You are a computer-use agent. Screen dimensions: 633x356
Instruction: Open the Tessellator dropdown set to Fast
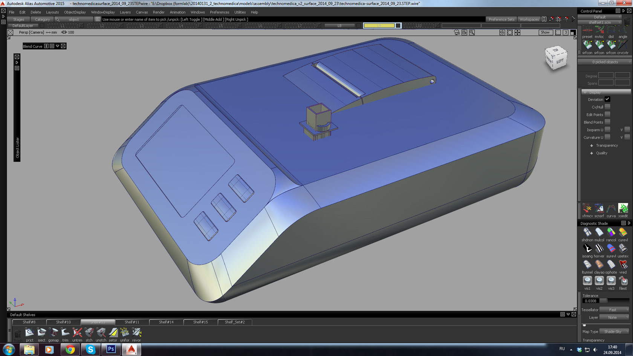(x=614, y=310)
